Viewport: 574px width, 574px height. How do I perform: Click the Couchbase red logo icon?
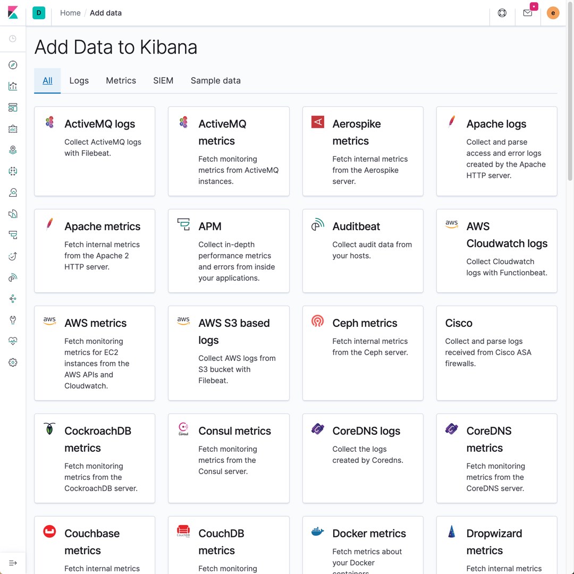coord(49,531)
